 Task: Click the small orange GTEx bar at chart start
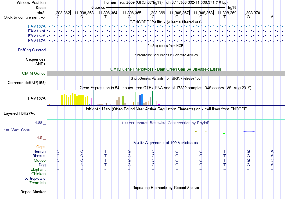[49, 104]
